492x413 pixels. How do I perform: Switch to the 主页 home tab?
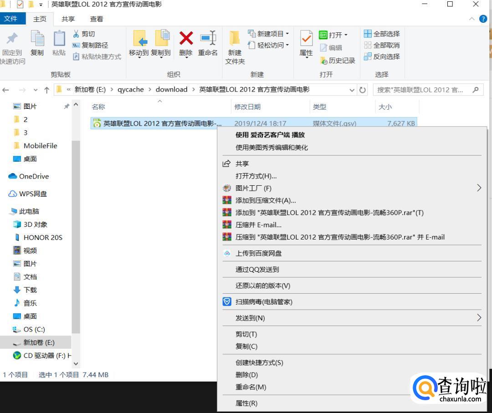[40, 19]
